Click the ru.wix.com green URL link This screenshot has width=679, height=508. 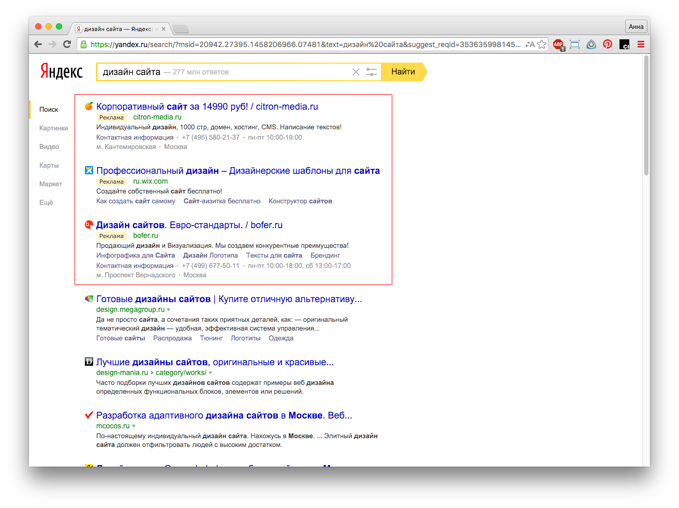pyautogui.click(x=151, y=182)
